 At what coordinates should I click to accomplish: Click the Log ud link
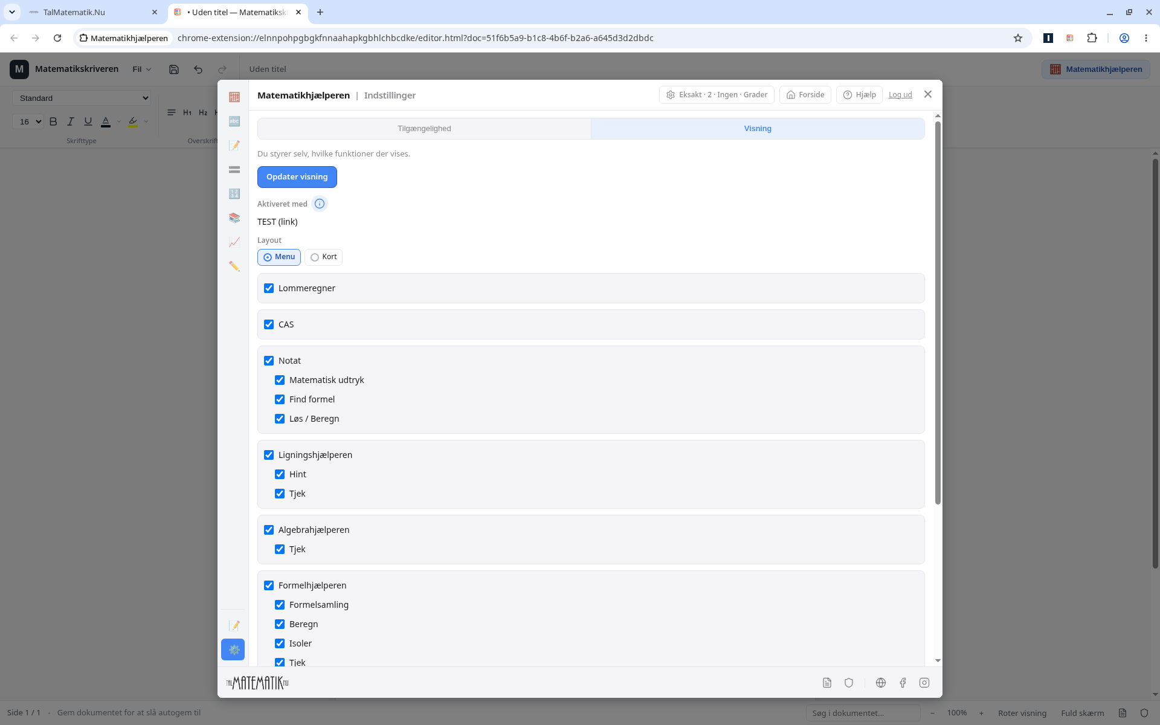click(x=900, y=95)
